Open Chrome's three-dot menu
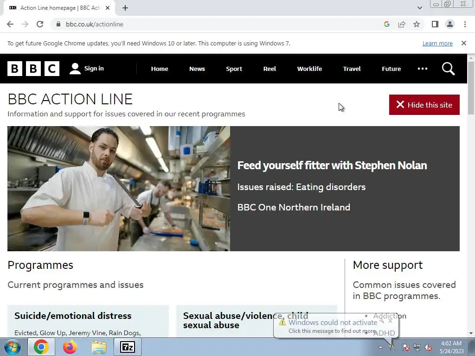 point(465,24)
